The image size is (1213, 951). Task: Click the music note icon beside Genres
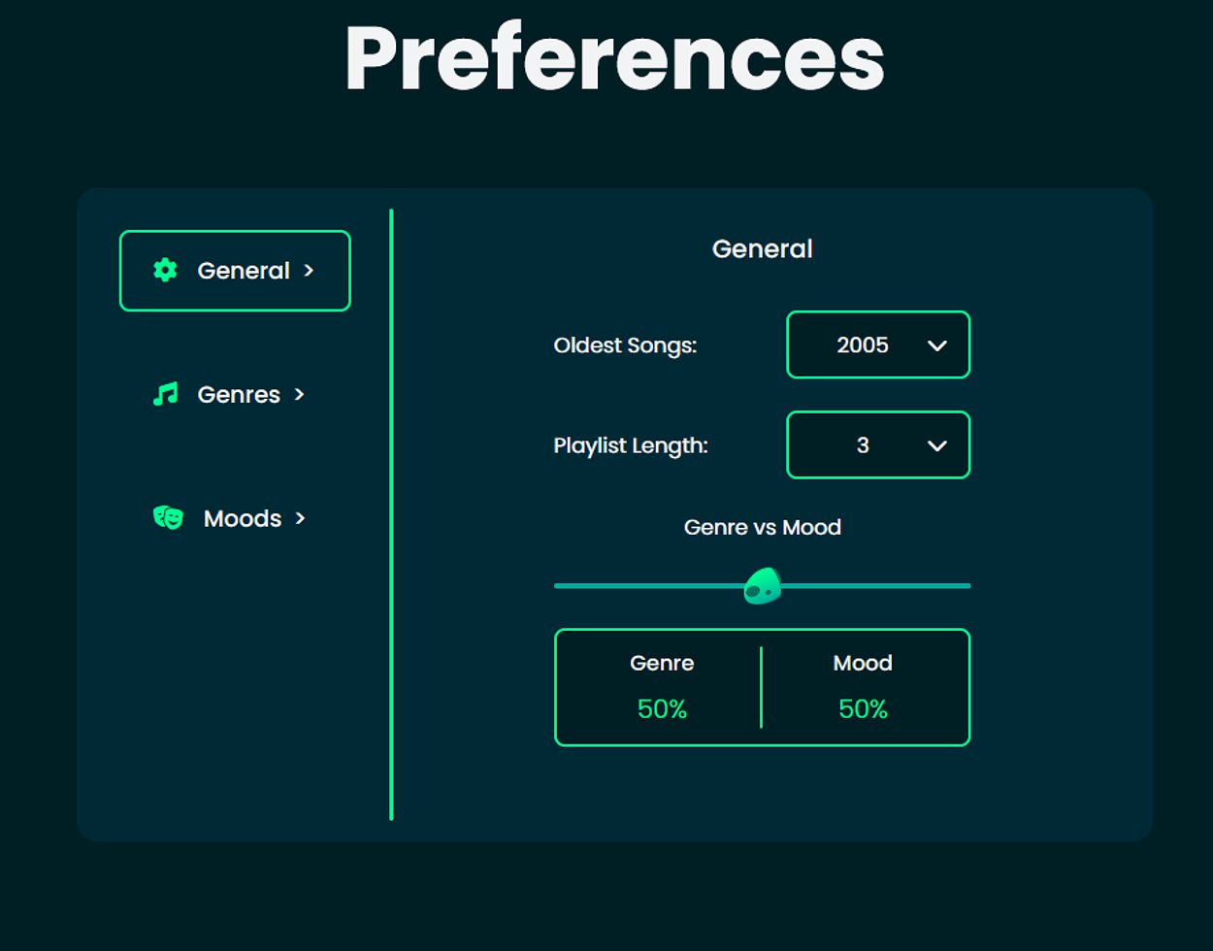[x=165, y=394]
